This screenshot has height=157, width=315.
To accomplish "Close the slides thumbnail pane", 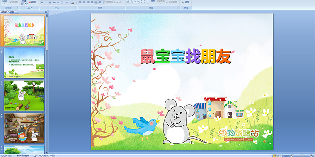I will [46, 12].
